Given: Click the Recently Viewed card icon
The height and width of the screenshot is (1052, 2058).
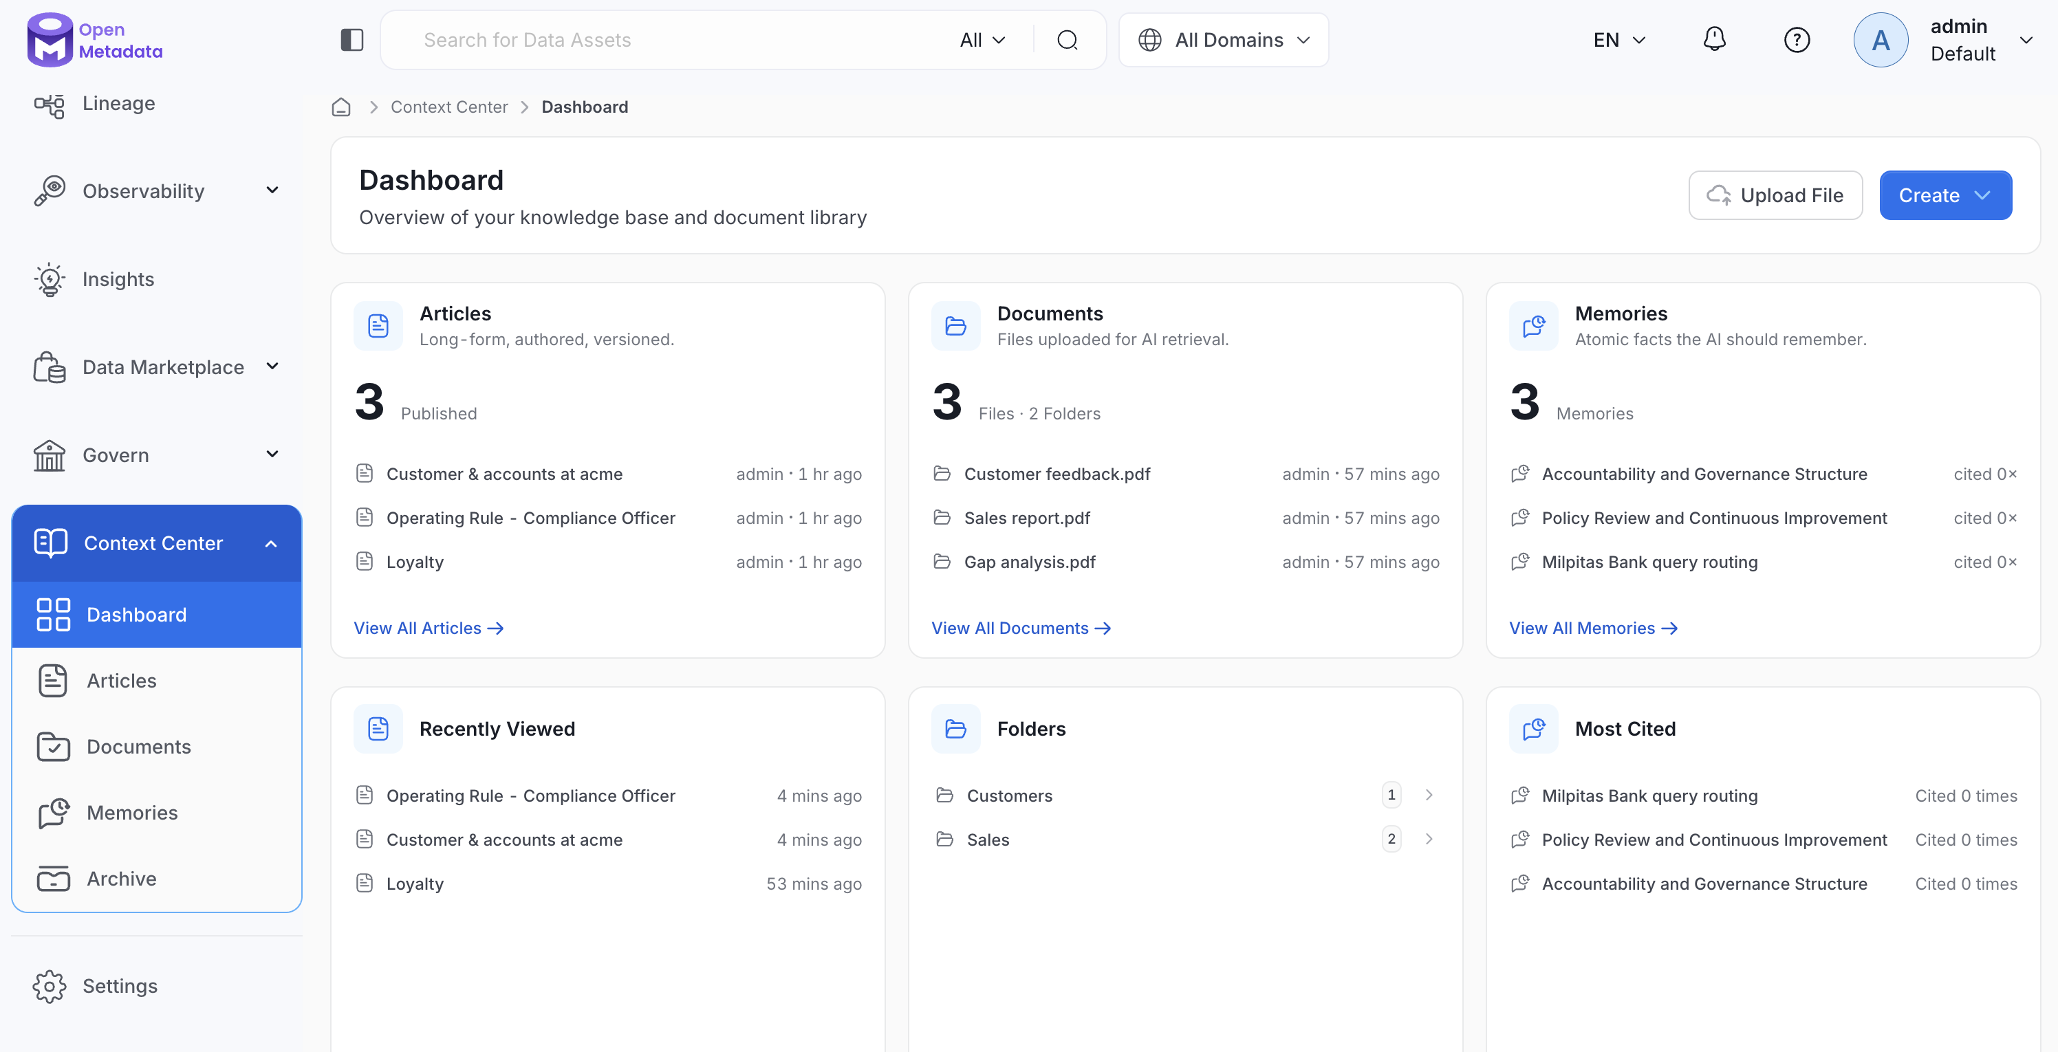Looking at the screenshot, I should [x=378, y=728].
